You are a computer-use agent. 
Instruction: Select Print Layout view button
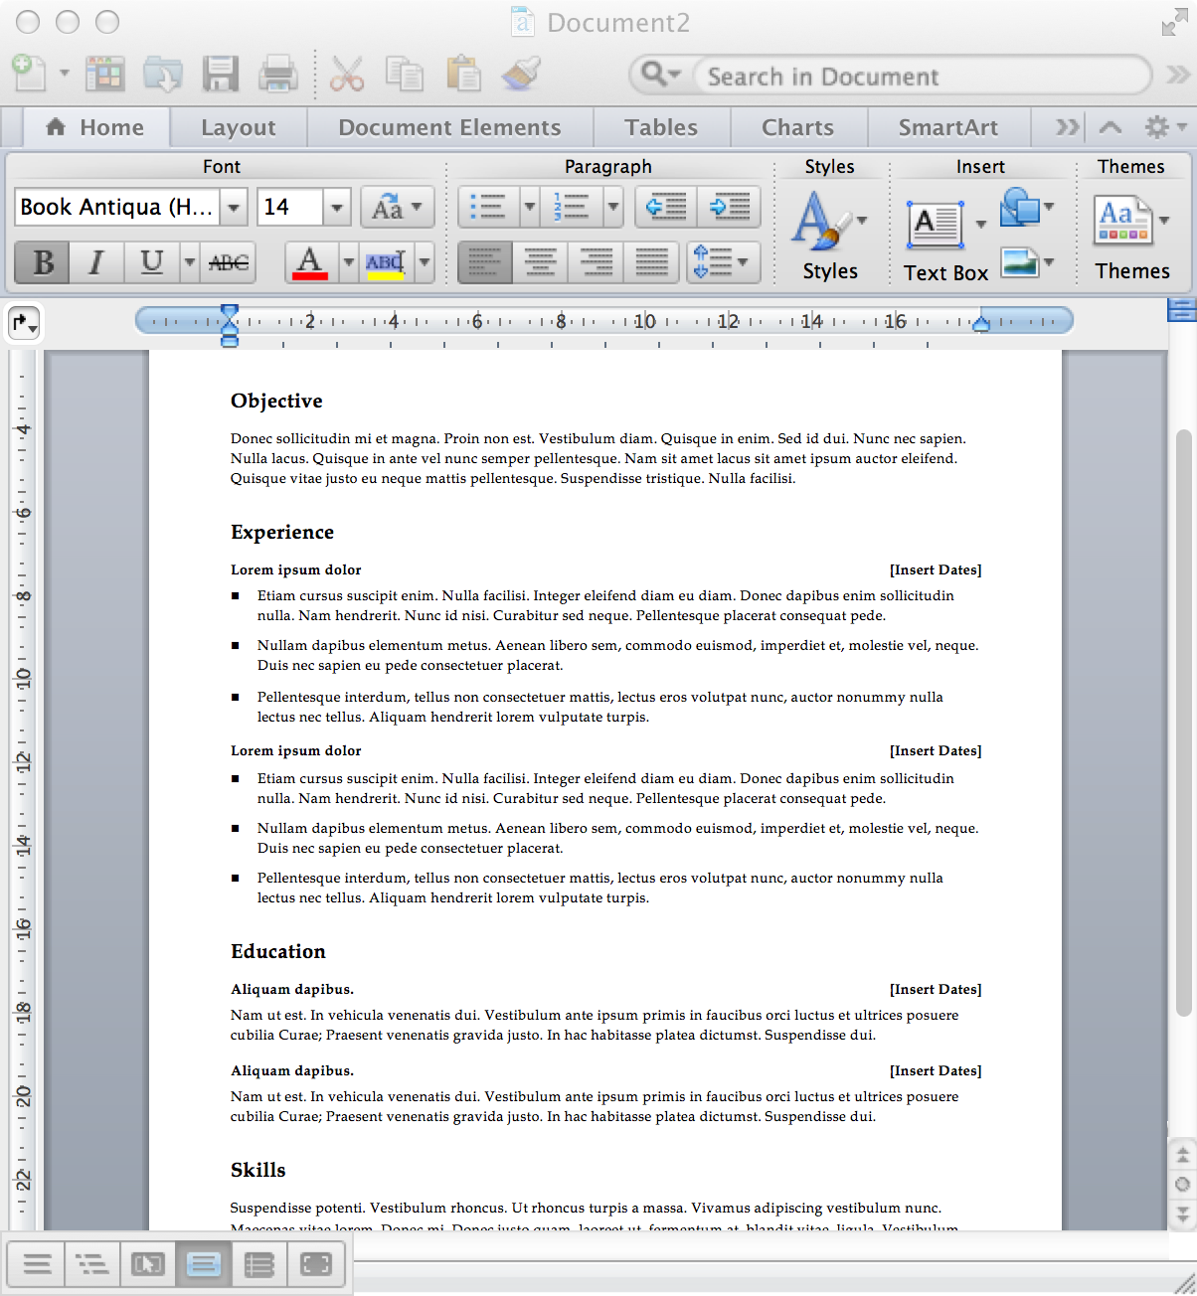pyautogui.click(x=204, y=1264)
